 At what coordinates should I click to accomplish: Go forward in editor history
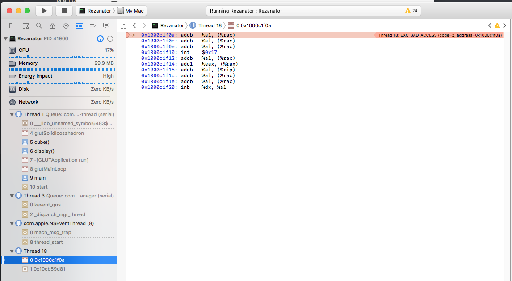pyautogui.click(x=144, y=25)
